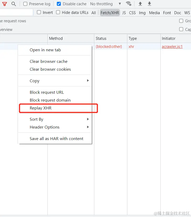Uncheck the Disable cache checkbox

59,4
